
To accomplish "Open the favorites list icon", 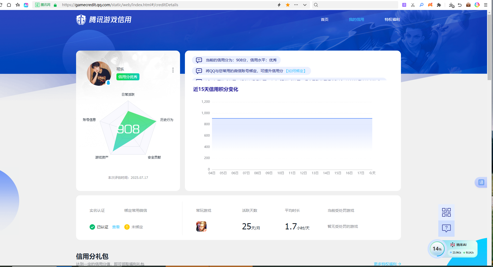I will point(18,5).
